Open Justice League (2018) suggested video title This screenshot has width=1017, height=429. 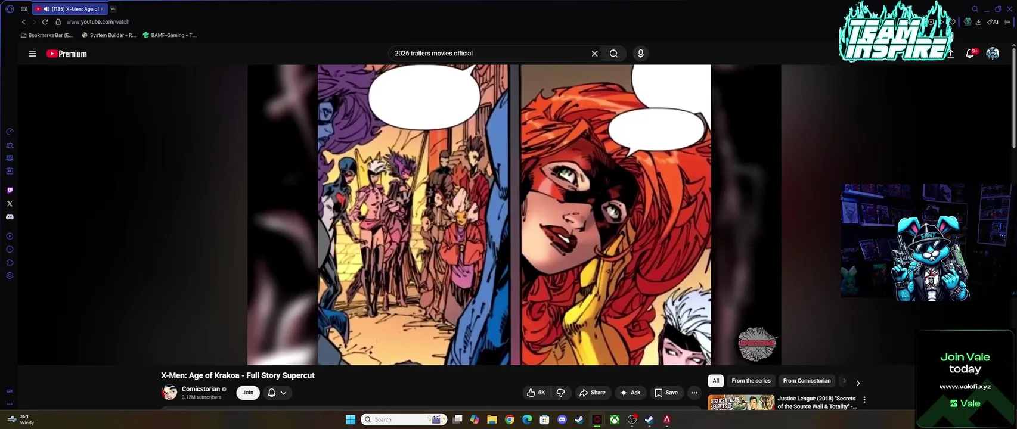click(817, 402)
